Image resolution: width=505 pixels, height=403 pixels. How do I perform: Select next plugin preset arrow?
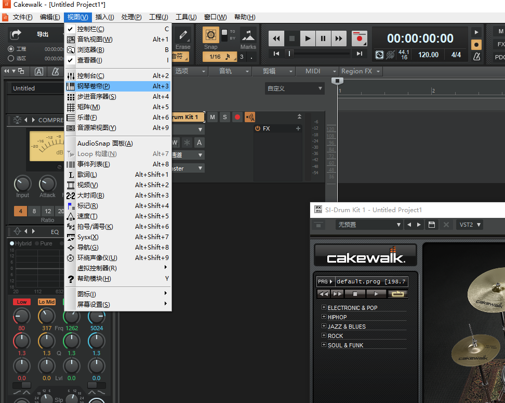click(x=419, y=225)
